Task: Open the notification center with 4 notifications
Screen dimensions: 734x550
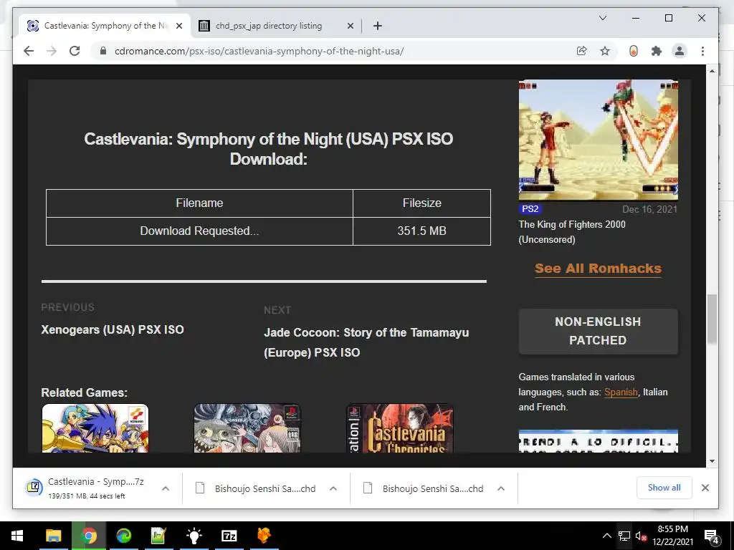Action: click(712, 536)
